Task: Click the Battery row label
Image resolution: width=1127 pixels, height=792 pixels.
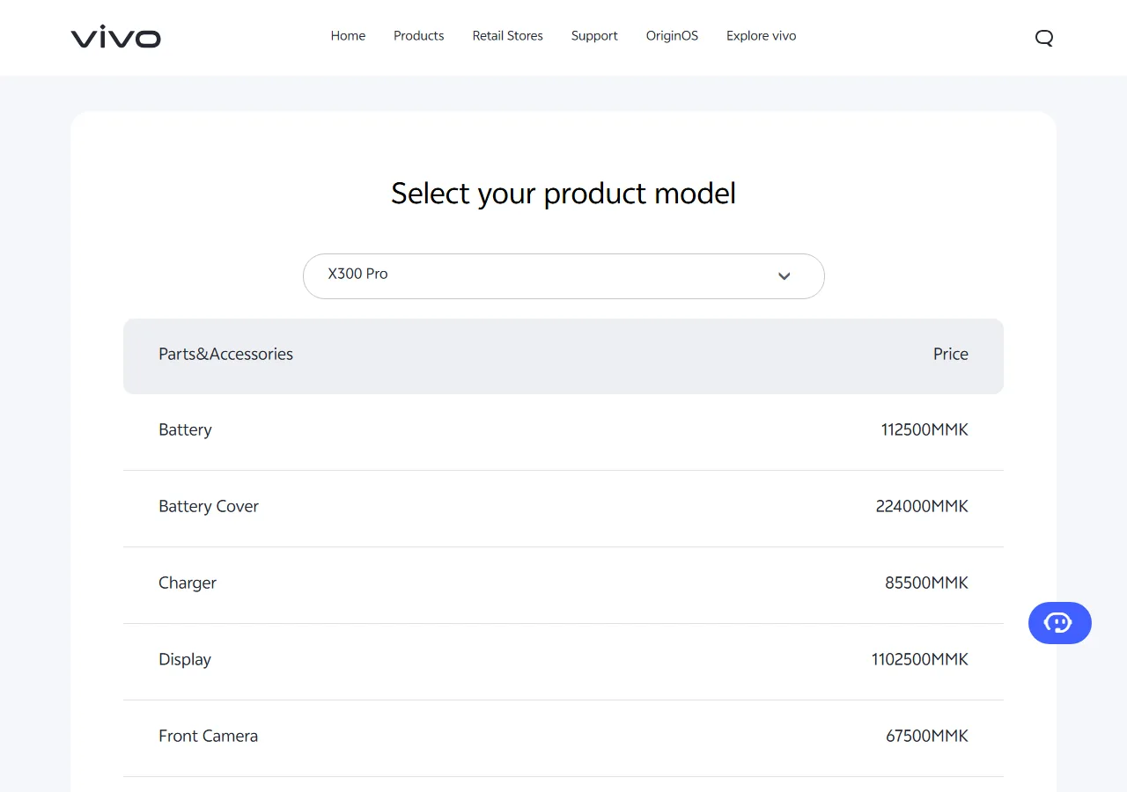Action: tap(185, 430)
